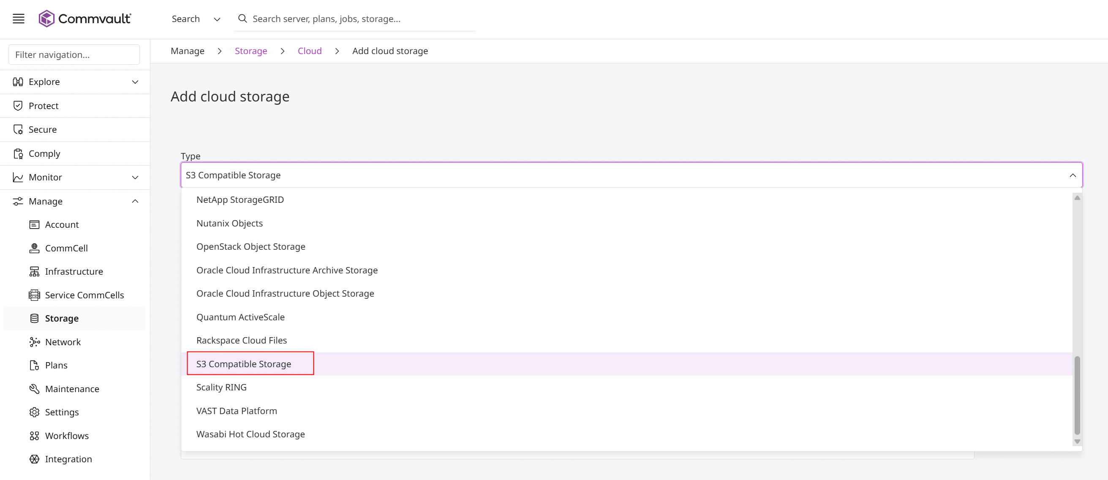Open Integration under Manage
This screenshot has height=480, width=1108.
point(75,459)
